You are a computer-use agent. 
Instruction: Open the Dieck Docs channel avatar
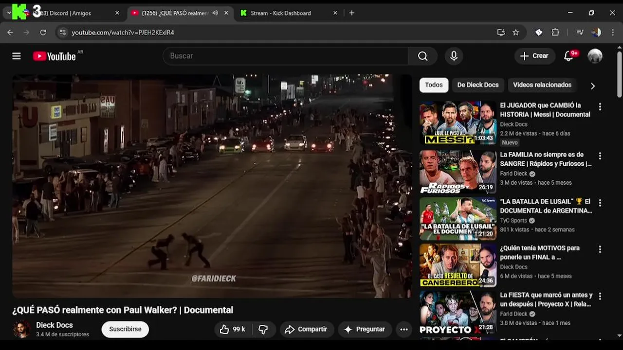click(21, 329)
